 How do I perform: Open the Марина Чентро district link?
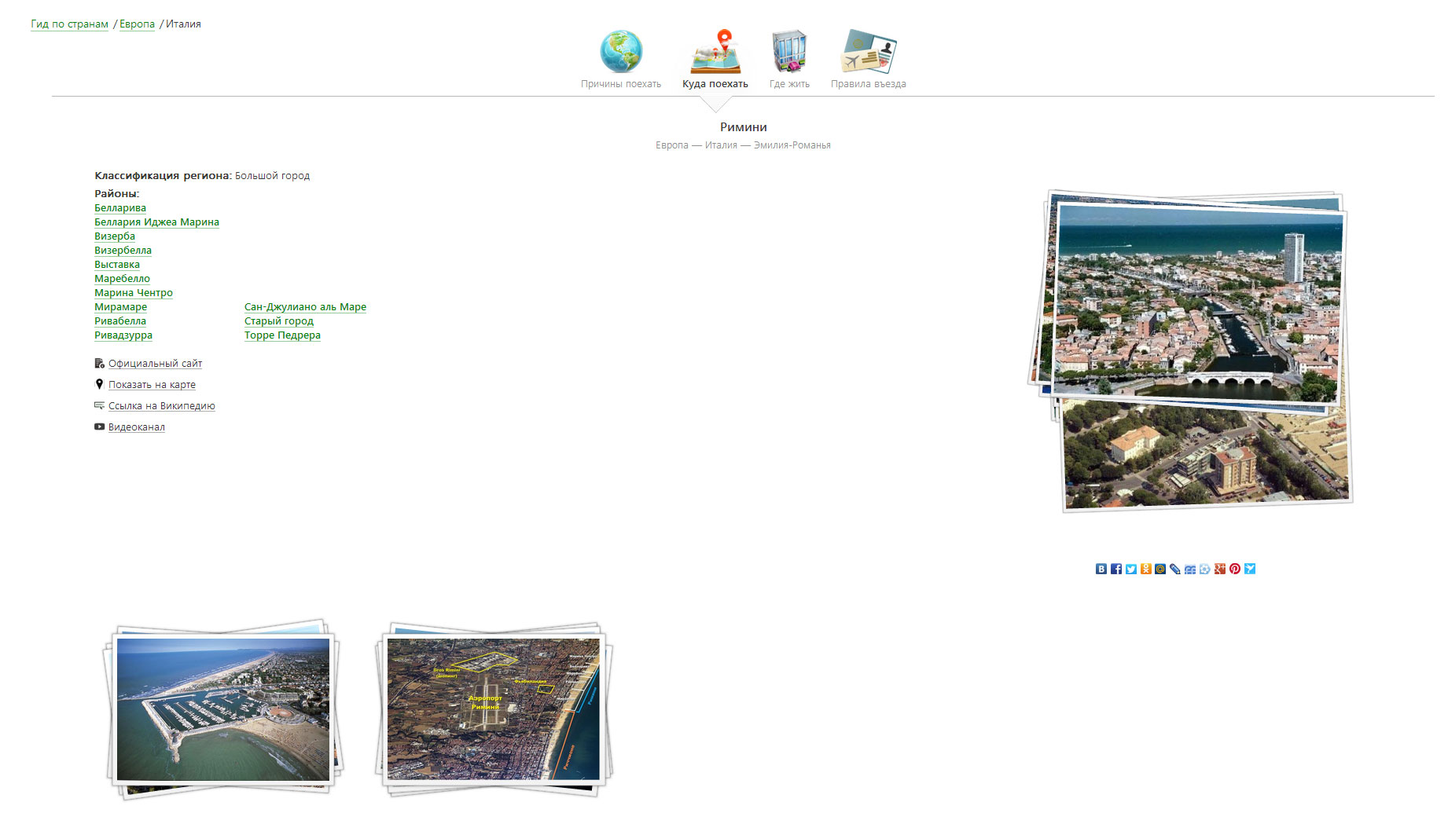(134, 293)
